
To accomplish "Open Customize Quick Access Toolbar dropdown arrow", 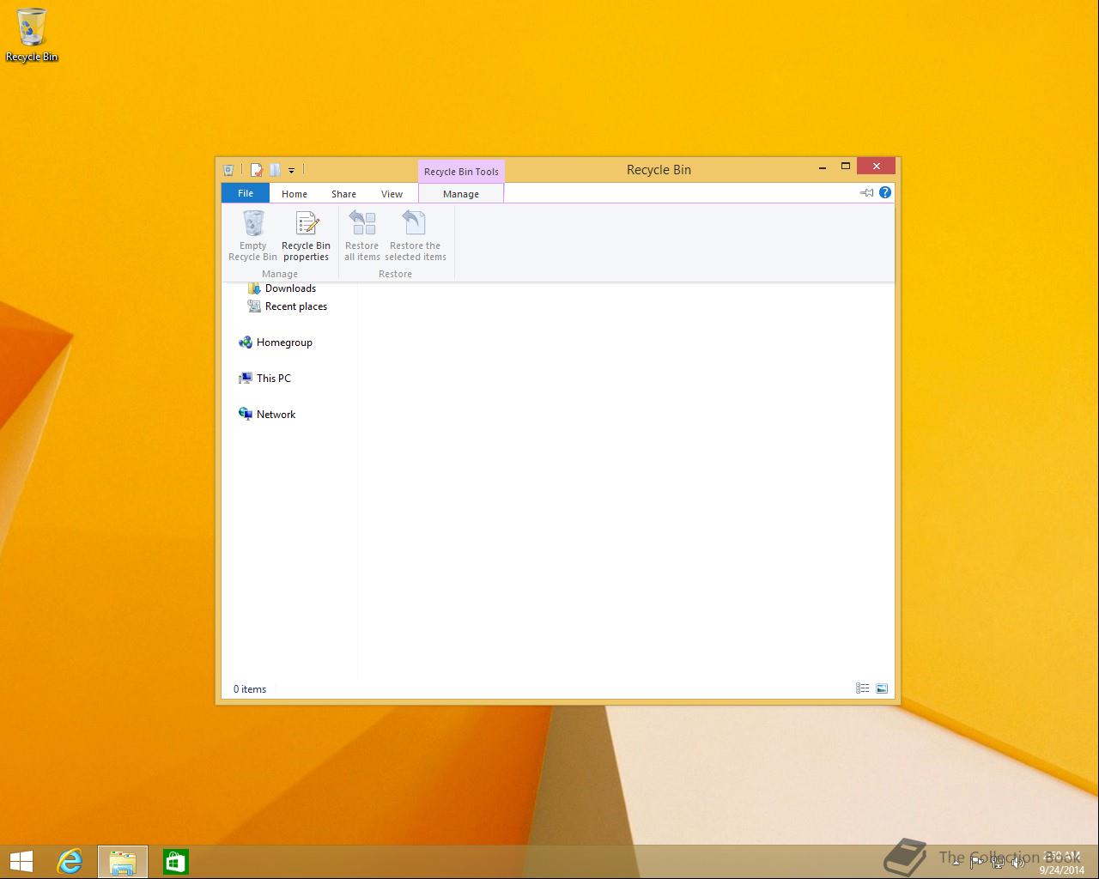I will coord(291,171).
